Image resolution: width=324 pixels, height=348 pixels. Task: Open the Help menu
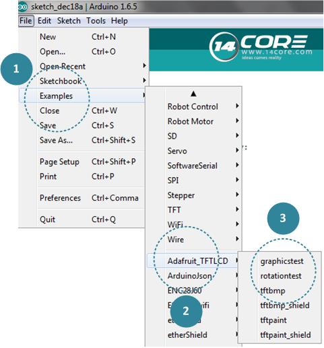tap(119, 21)
